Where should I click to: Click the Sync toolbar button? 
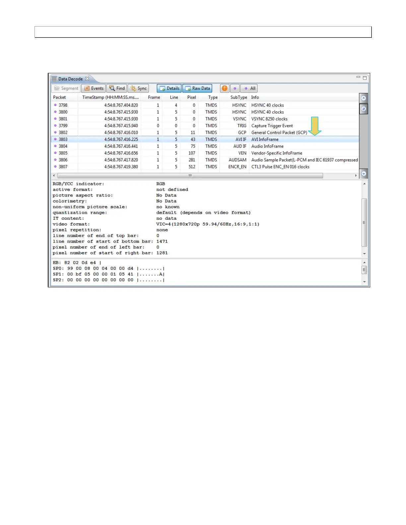coord(139,88)
